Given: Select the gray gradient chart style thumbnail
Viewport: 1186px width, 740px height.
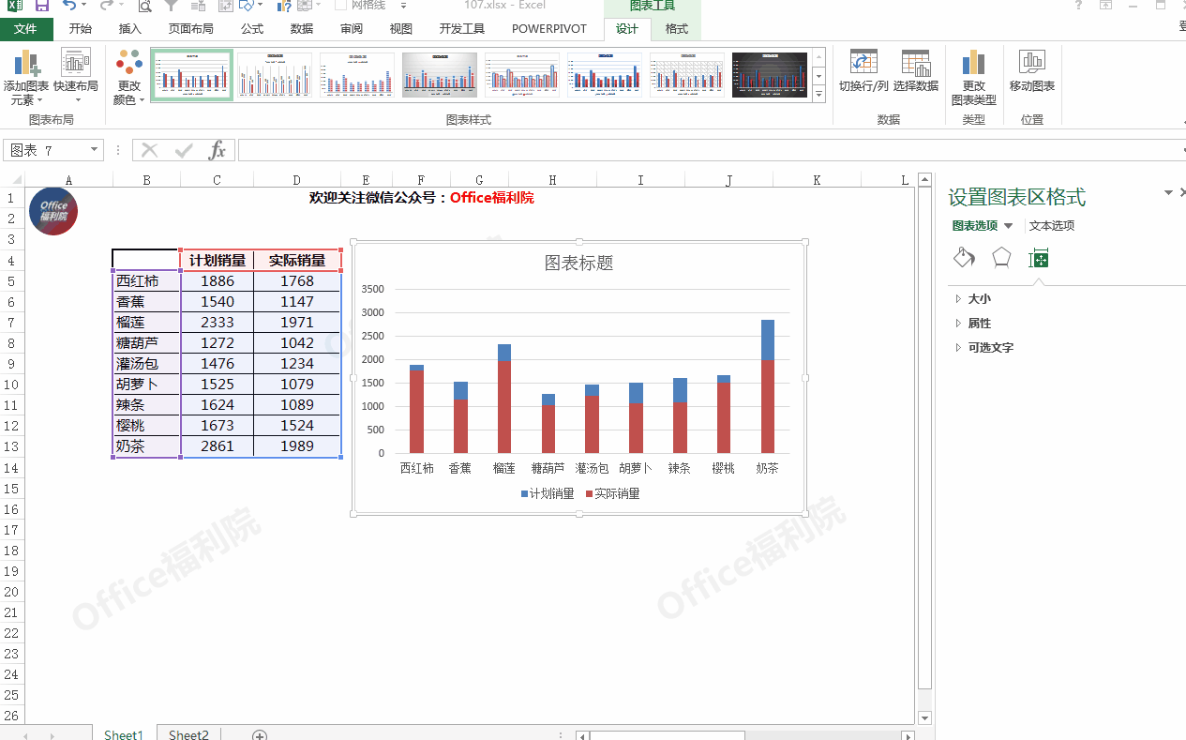Looking at the screenshot, I should pyautogui.click(x=440, y=75).
